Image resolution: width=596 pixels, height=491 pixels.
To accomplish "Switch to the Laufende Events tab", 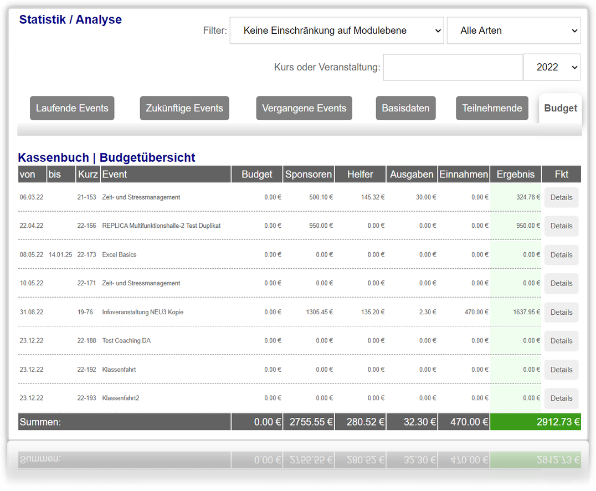I will pyautogui.click(x=72, y=109).
